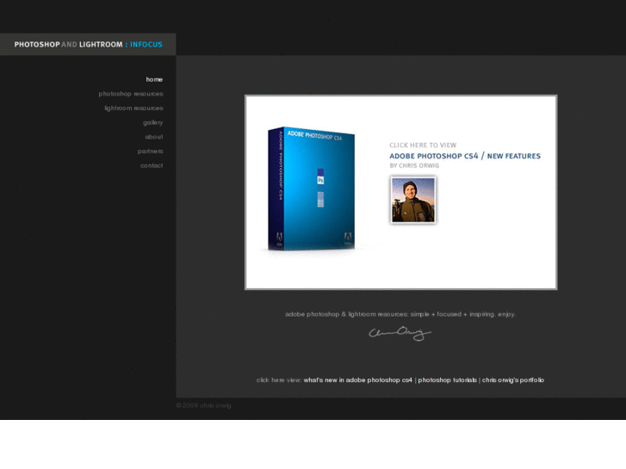Open the contact page link

point(152,165)
